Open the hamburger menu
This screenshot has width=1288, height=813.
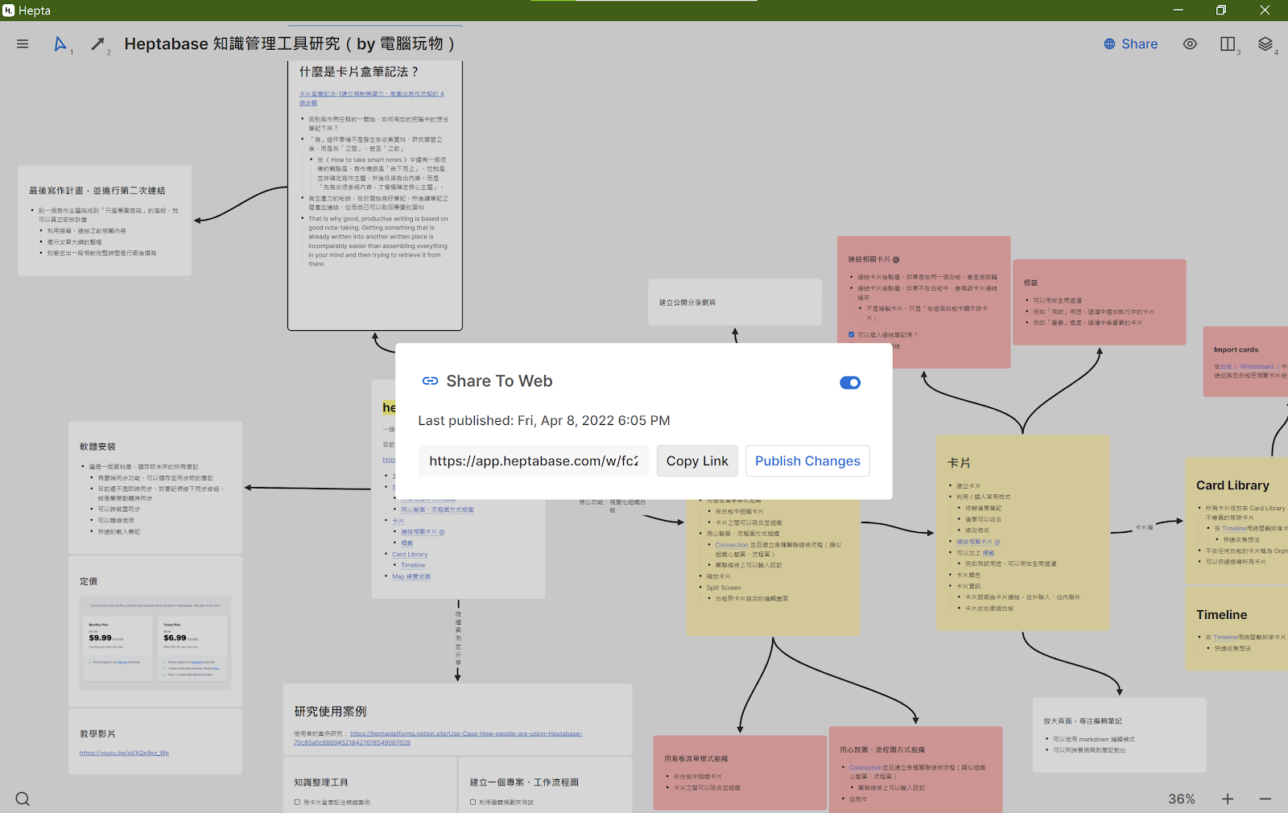(x=23, y=44)
